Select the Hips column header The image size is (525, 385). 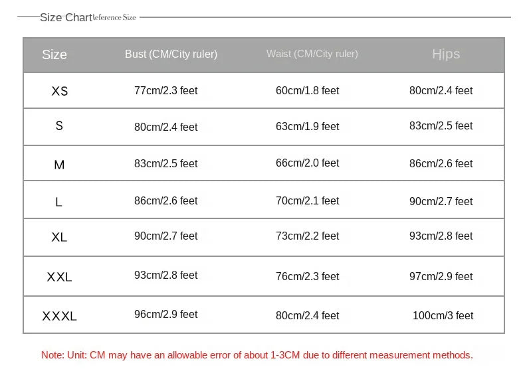446,54
